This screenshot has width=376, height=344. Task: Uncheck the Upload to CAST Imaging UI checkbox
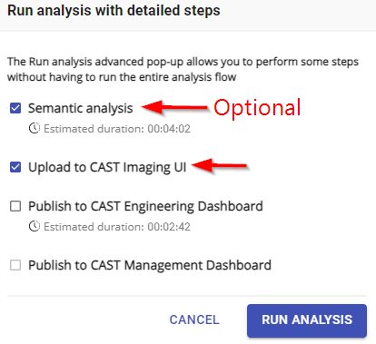tap(15, 167)
